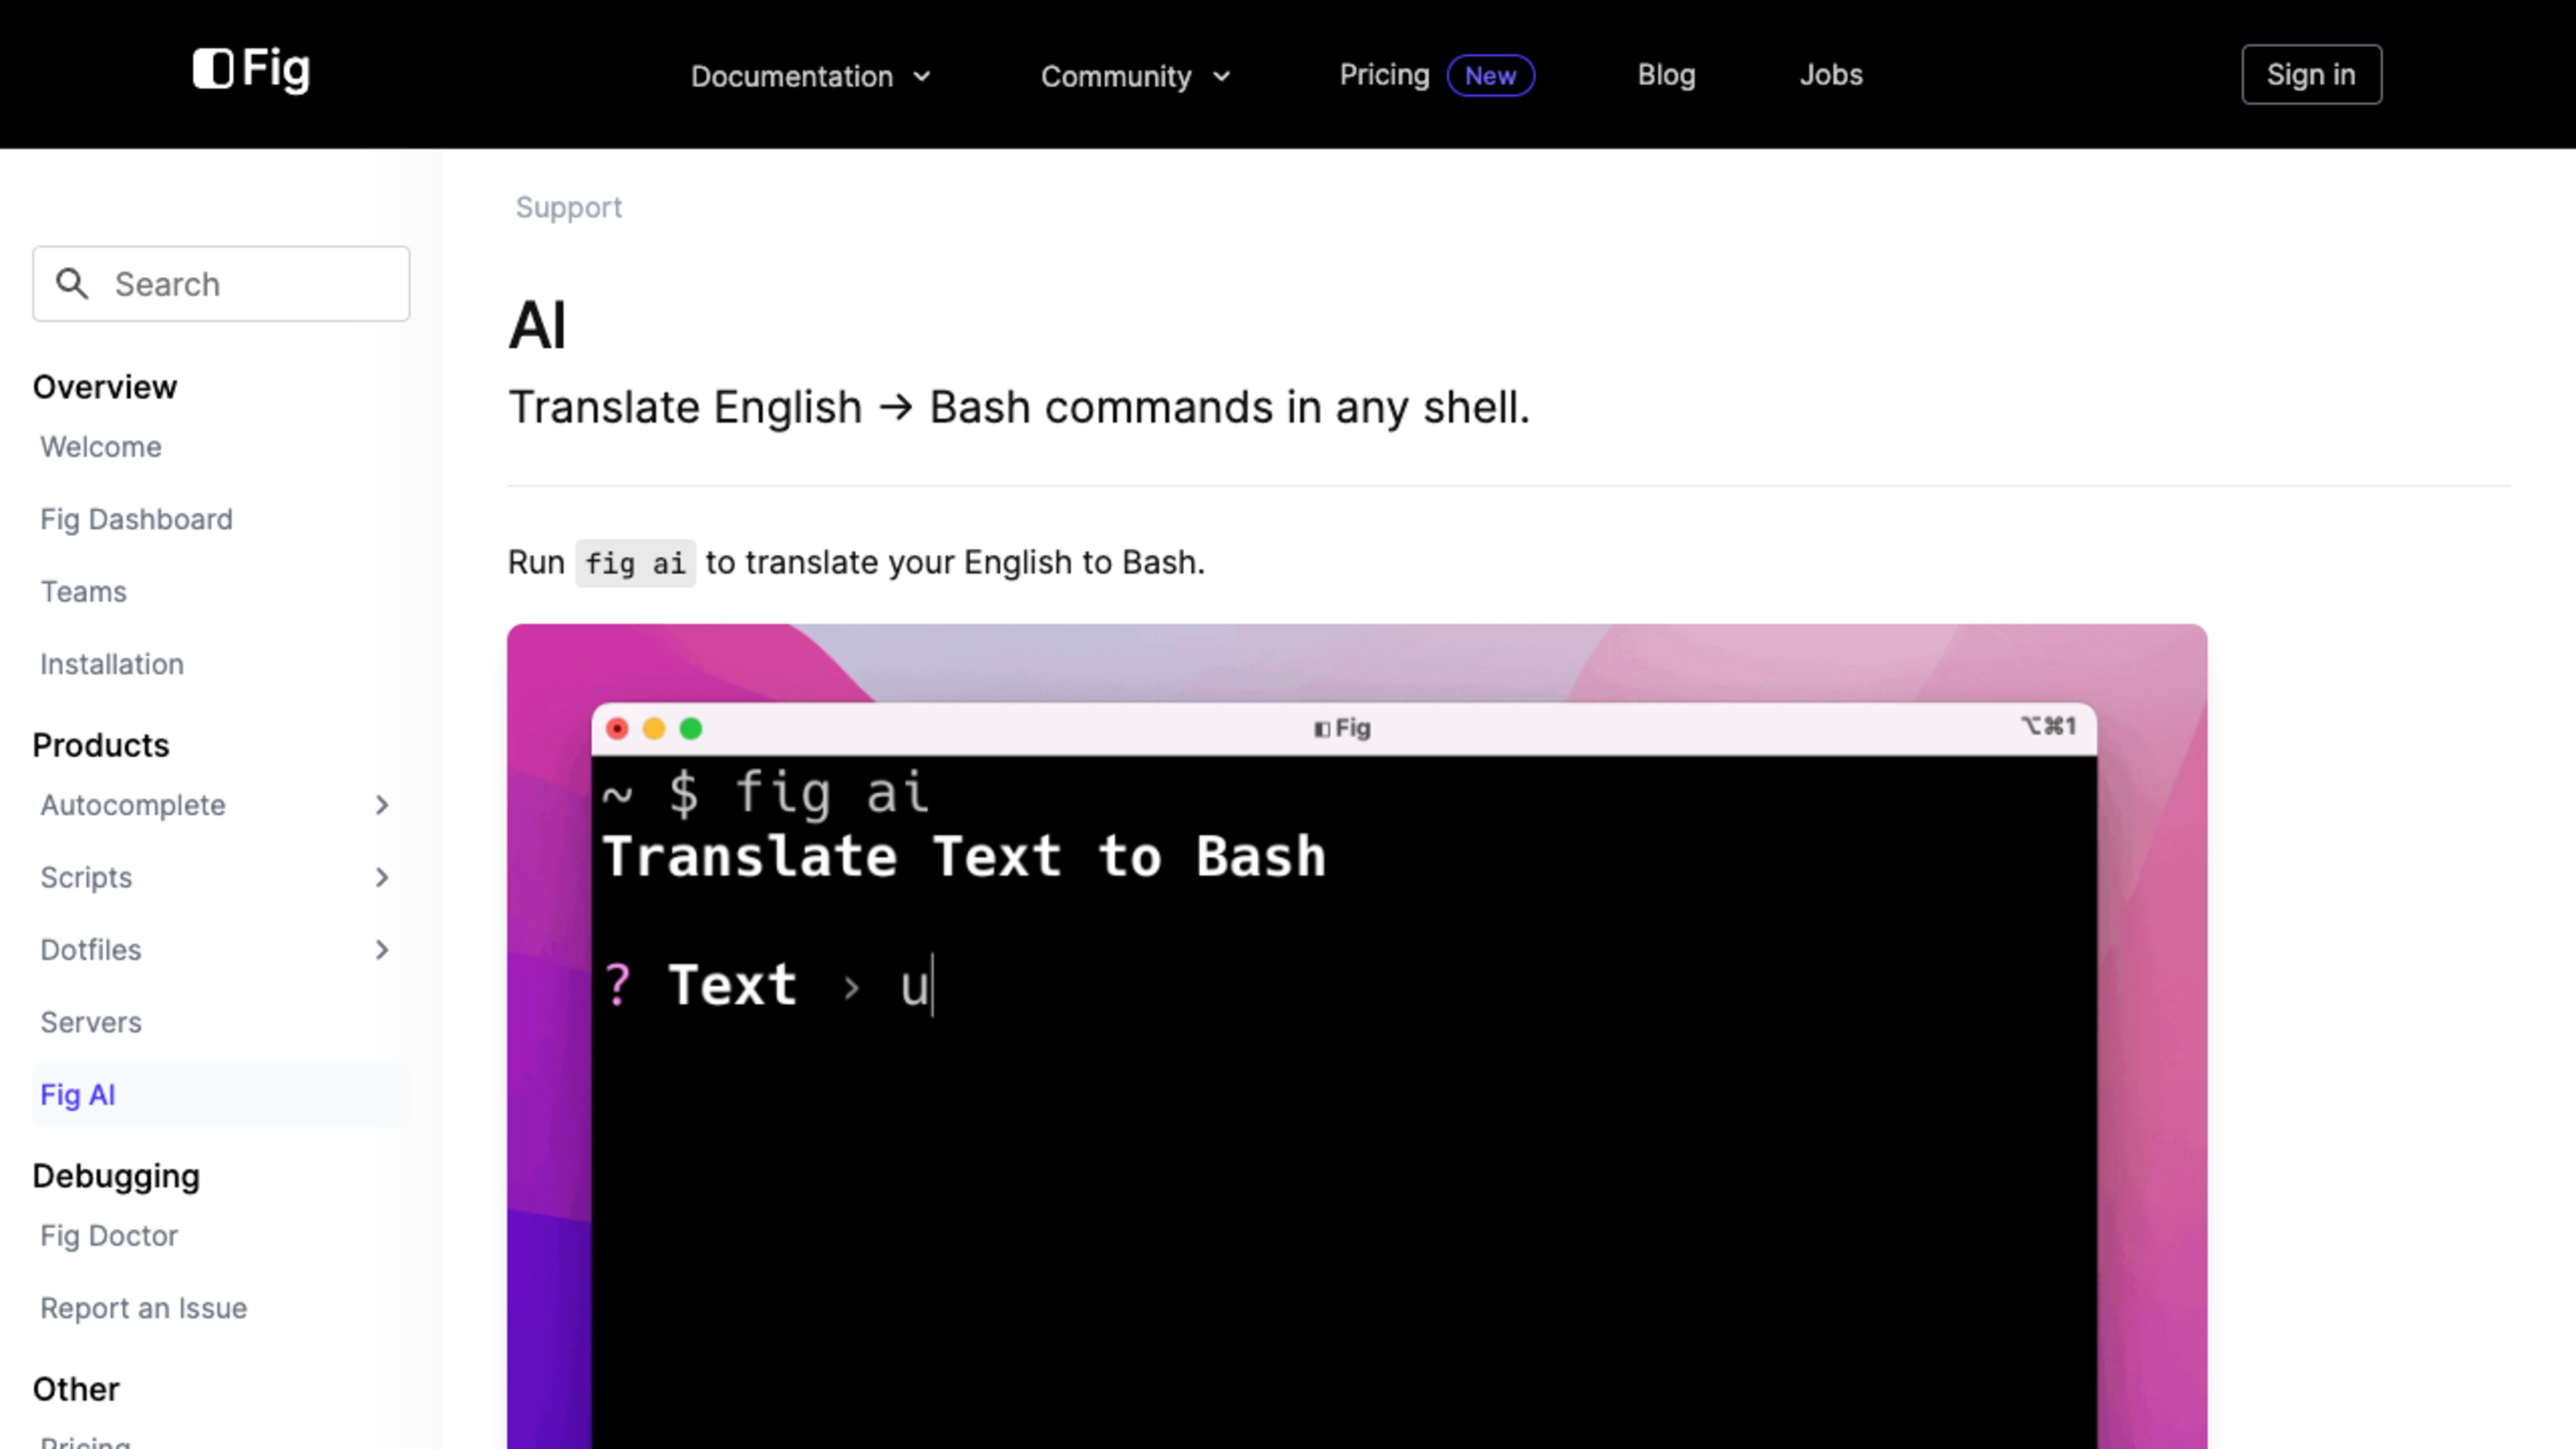Click the Other section heading
The height and width of the screenshot is (1449, 2576).
(x=76, y=1389)
